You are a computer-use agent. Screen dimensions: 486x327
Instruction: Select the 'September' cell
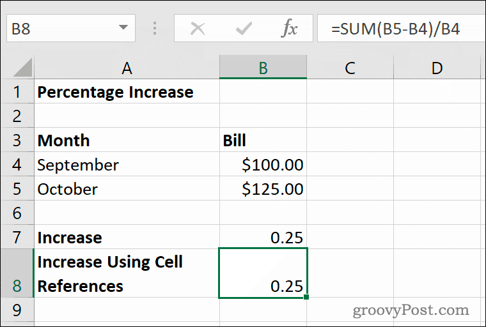pyautogui.click(x=127, y=164)
